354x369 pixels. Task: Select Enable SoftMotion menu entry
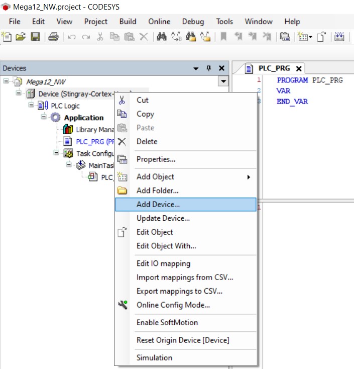[167, 322]
